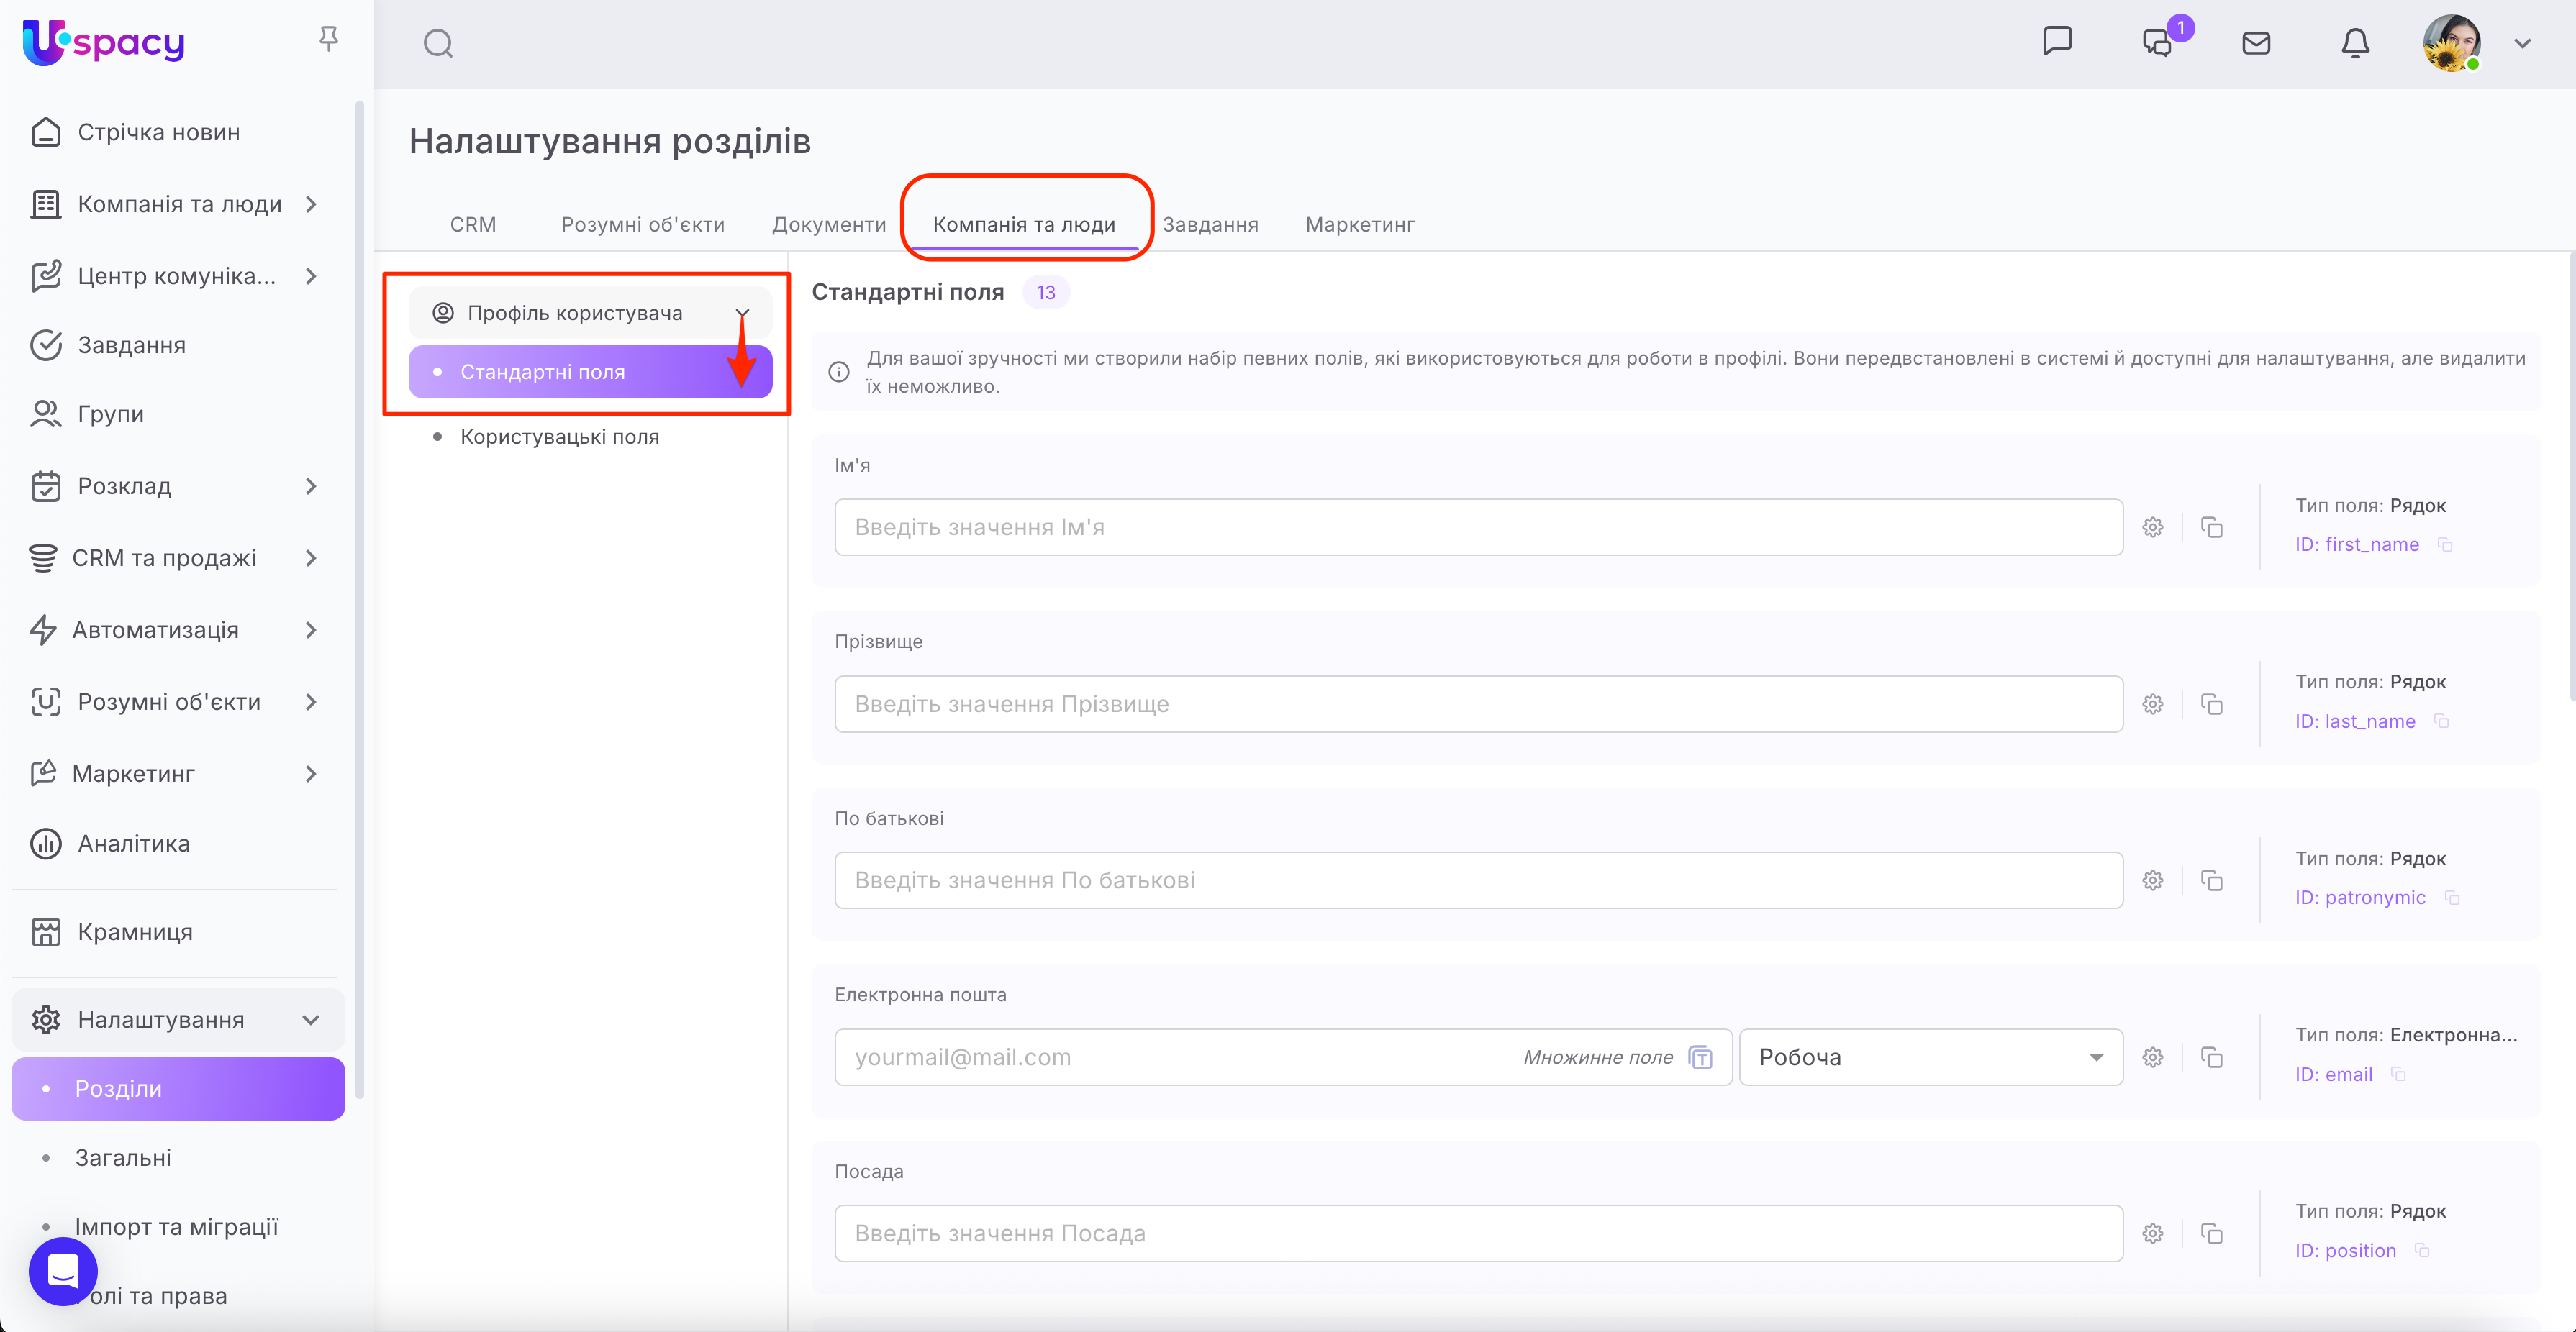The height and width of the screenshot is (1332, 2576).
Task: Click copy icon next to Прізвище field
Action: coord(2212,704)
